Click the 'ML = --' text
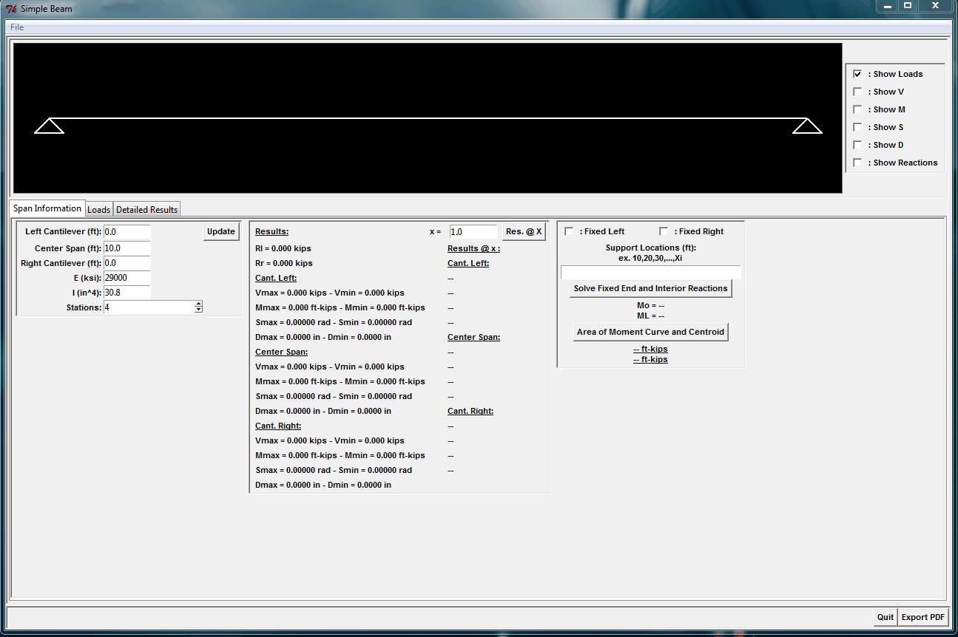Image resolution: width=958 pixels, height=637 pixels. [651, 316]
